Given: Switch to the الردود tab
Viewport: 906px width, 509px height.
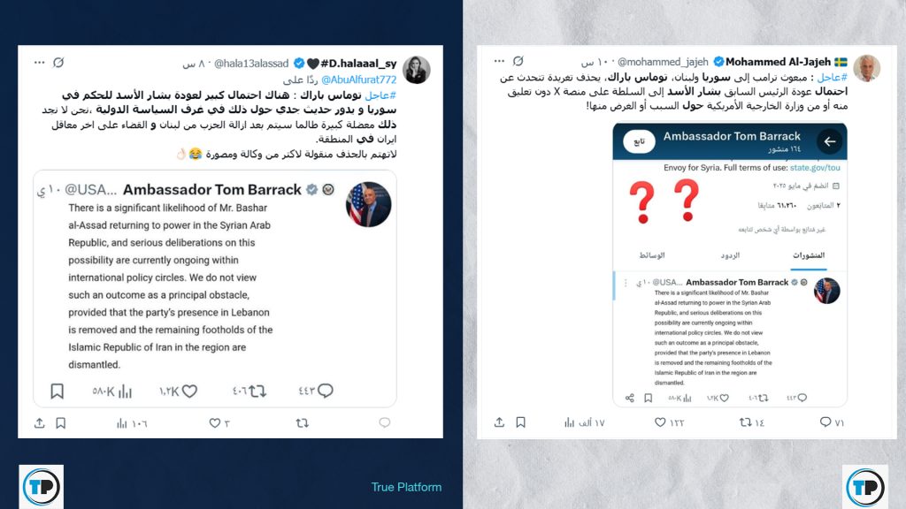Looking at the screenshot, I should coord(730,255).
